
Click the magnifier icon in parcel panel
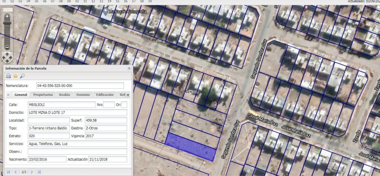(22, 76)
